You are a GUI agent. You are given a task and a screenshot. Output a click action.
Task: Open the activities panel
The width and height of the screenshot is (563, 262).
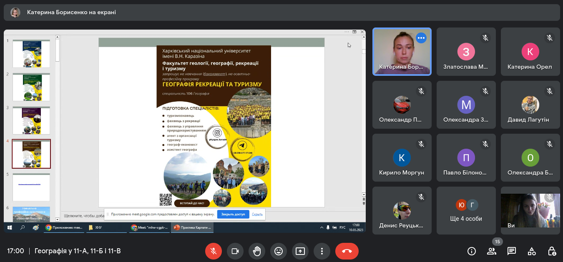(x=532, y=251)
